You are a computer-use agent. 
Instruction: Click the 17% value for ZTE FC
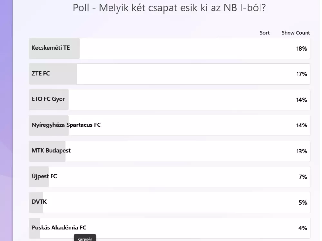(x=301, y=74)
